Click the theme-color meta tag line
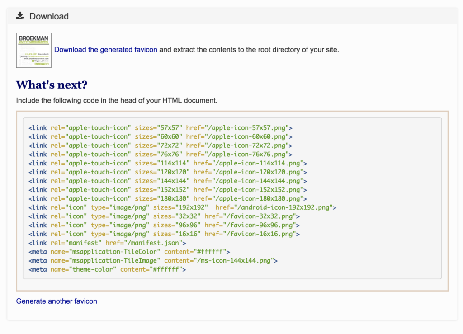This screenshot has width=463, height=334. [107, 269]
